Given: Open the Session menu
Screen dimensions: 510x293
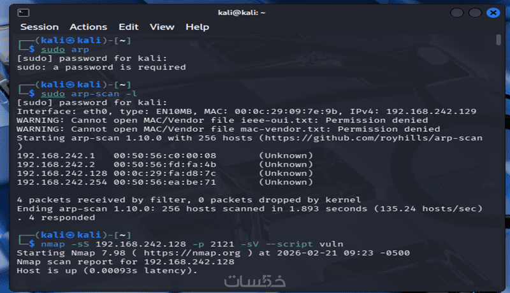Looking at the screenshot, I should (40, 27).
